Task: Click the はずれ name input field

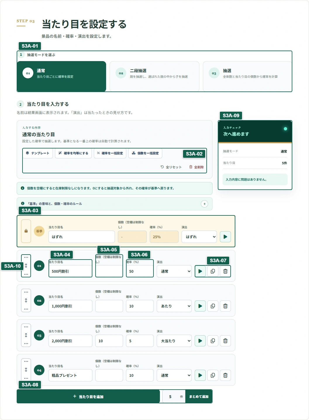Action: coord(82,237)
